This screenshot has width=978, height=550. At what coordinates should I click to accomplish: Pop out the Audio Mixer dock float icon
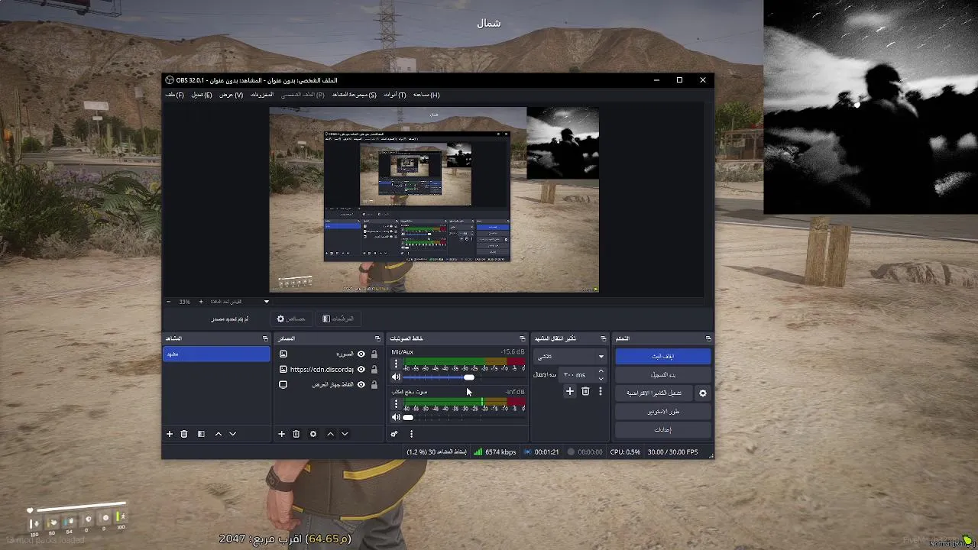tap(523, 338)
